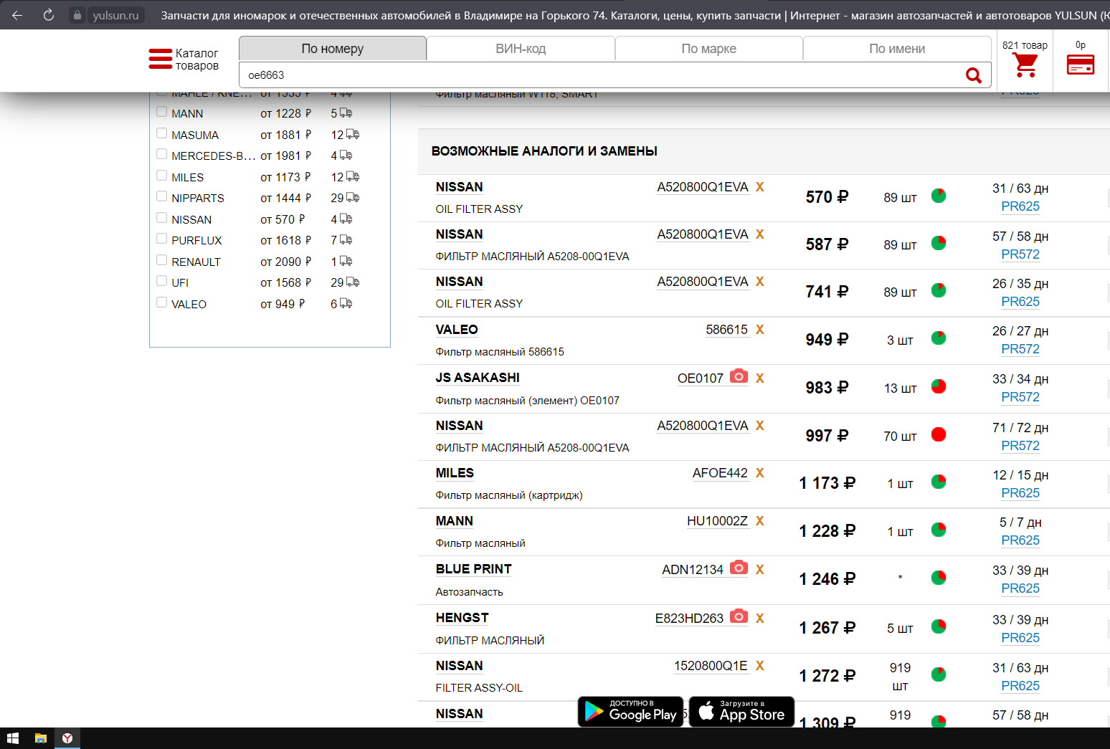Viewport: 1110px width, 749px height.
Task: Open part number link AFOE442
Action: [x=720, y=473]
